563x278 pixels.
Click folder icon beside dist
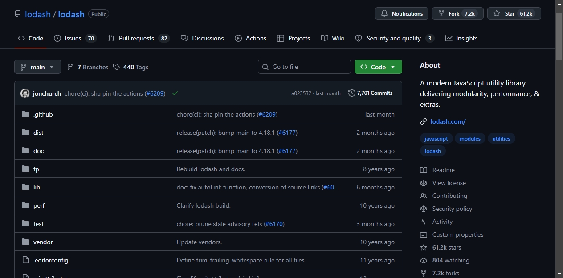click(25, 133)
